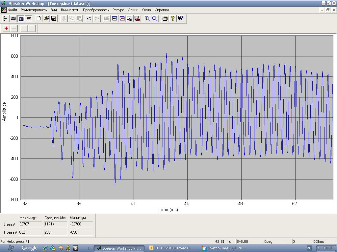Click the Print icon
Screen dimensions: 337x252
click(165, 19)
